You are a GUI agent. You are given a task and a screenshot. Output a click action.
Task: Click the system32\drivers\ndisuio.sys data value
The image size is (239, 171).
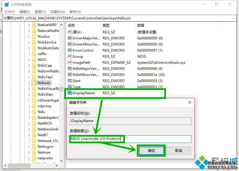coord(161,63)
